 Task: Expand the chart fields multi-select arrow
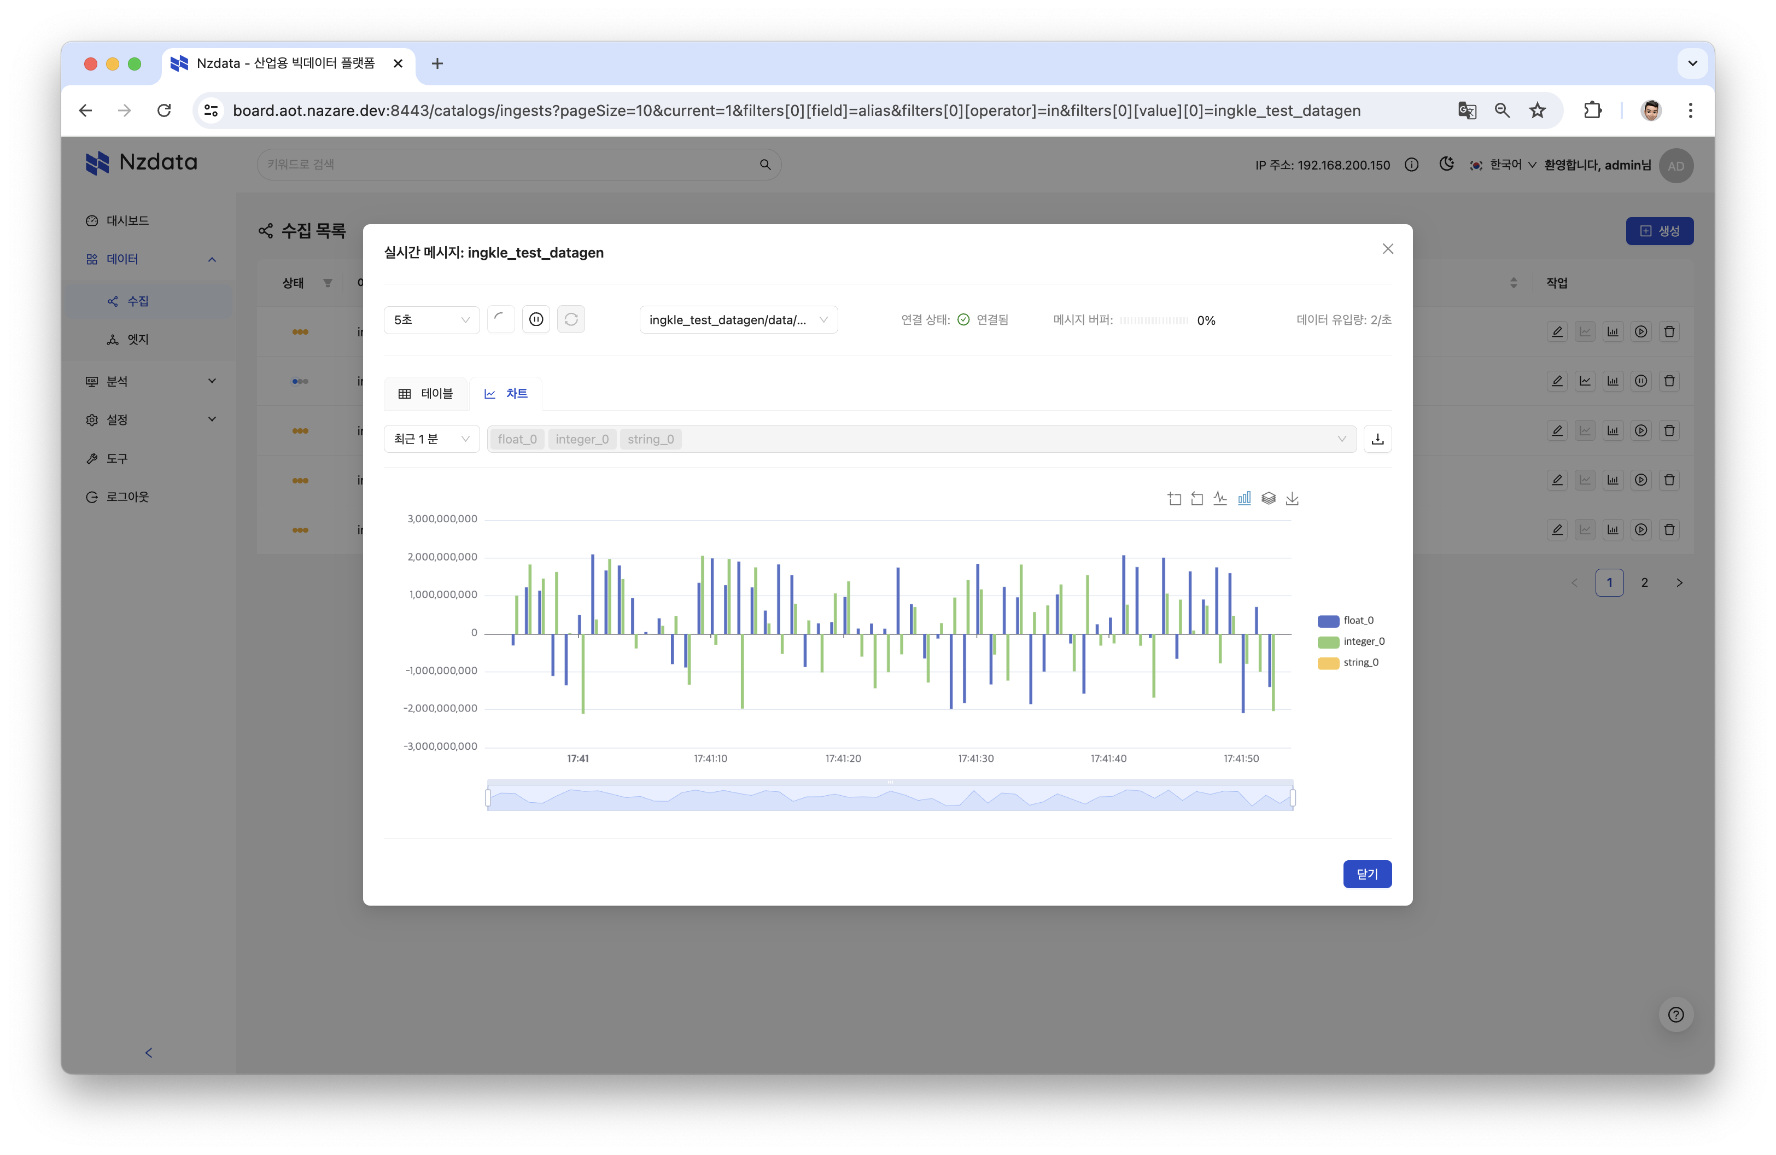tap(1341, 439)
